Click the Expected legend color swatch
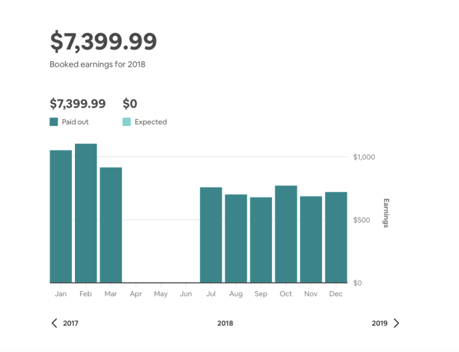The image size is (459, 352). click(x=127, y=122)
